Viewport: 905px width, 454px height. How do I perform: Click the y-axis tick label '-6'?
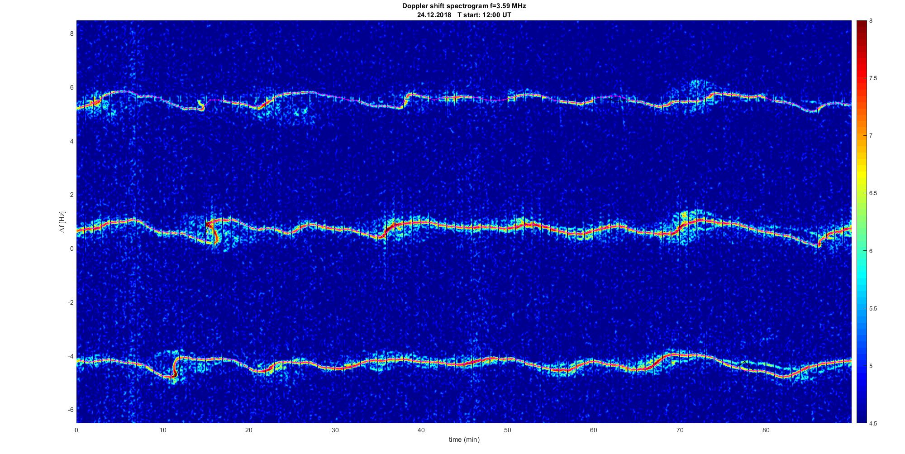pos(70,410)
